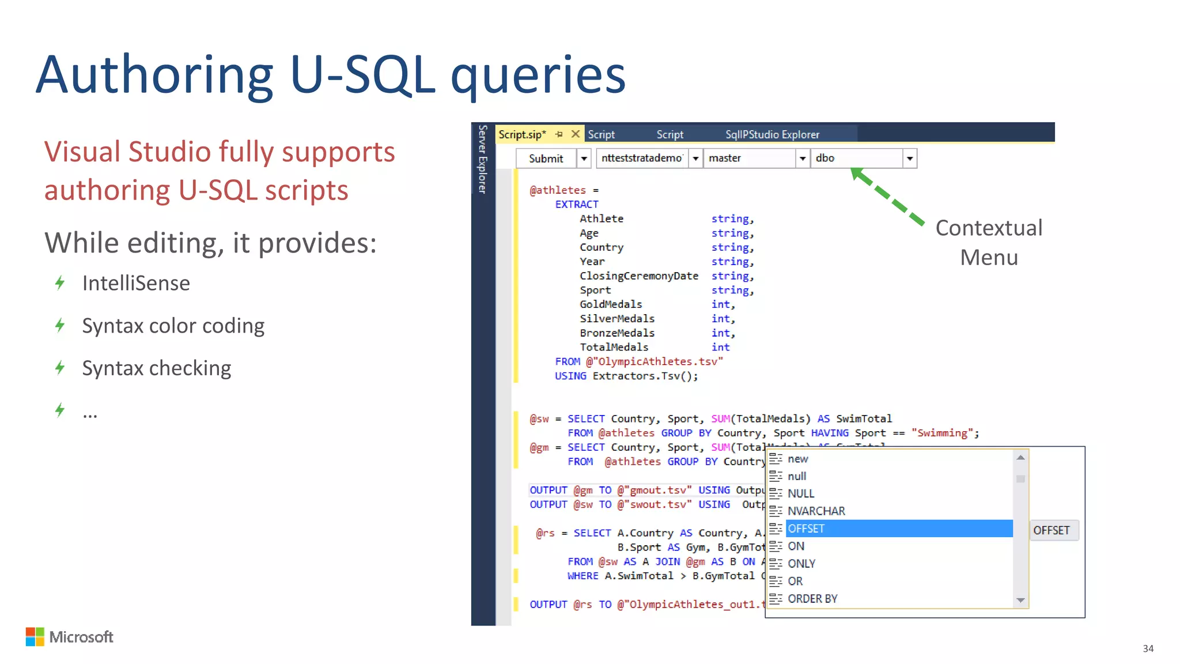
Task: Open the Submit button dropdown arrow
Action: 584,159
